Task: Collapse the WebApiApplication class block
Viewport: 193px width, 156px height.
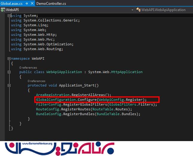Action: 9,72
